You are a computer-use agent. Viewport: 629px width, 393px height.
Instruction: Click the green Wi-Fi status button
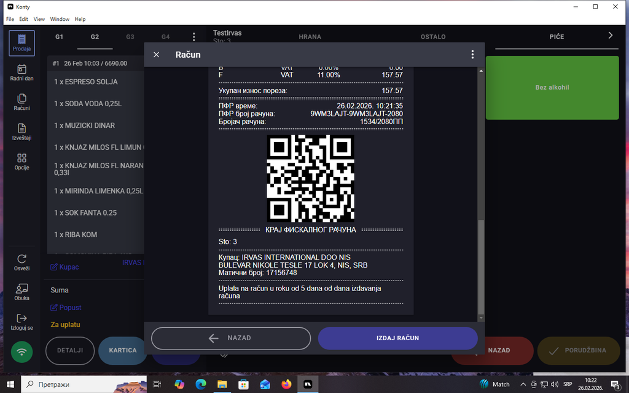(x=23, y=352)
